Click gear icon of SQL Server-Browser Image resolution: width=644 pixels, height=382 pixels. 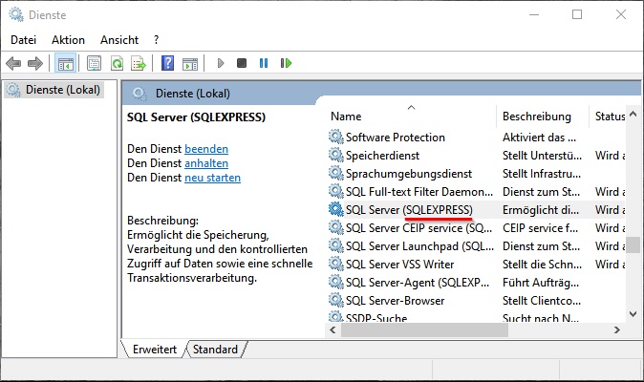[336, 300]
